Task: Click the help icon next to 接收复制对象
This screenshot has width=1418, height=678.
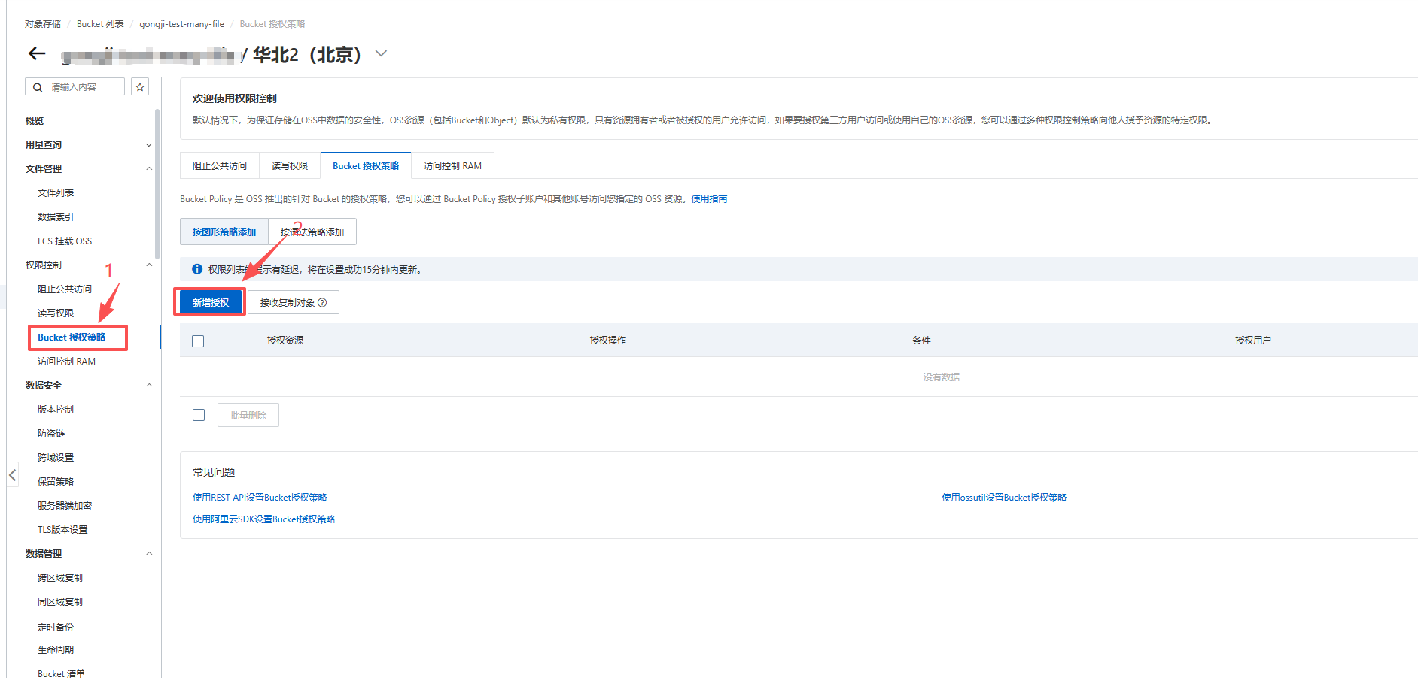Action: (x=322, y=303)
